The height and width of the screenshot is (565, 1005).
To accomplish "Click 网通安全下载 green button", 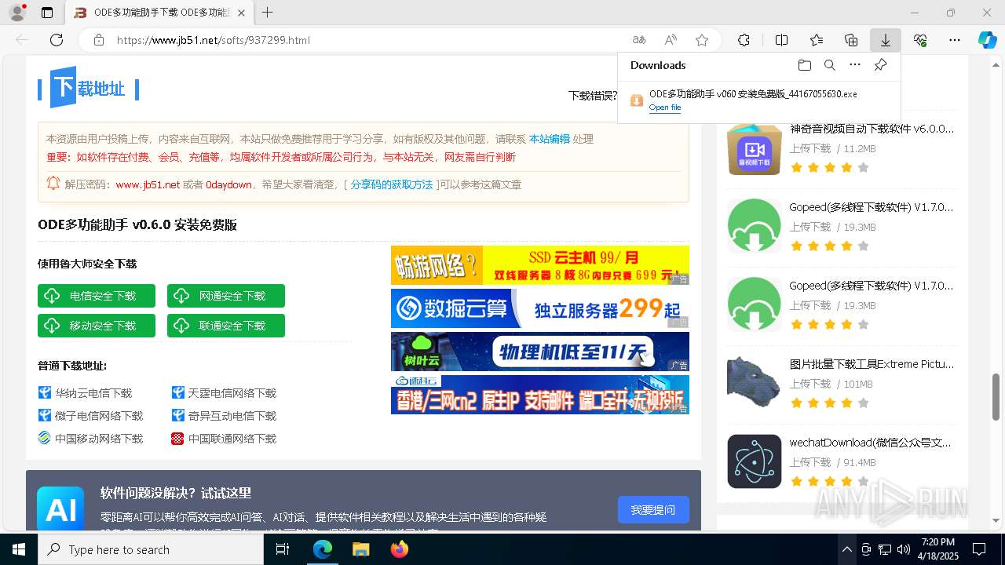I will point(226,296).
